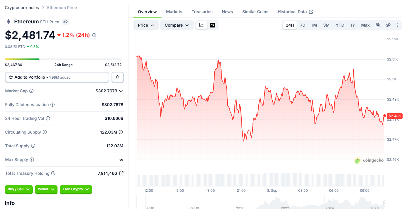409x209 pixels.
Task: Click the star icon in Add to Portfolio
Action: click(11, 77)
